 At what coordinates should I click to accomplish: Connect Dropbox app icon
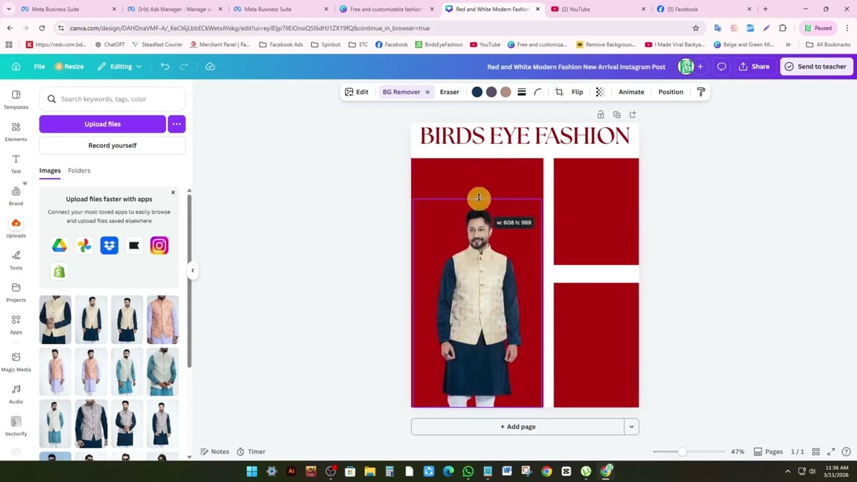pos(109,246)
